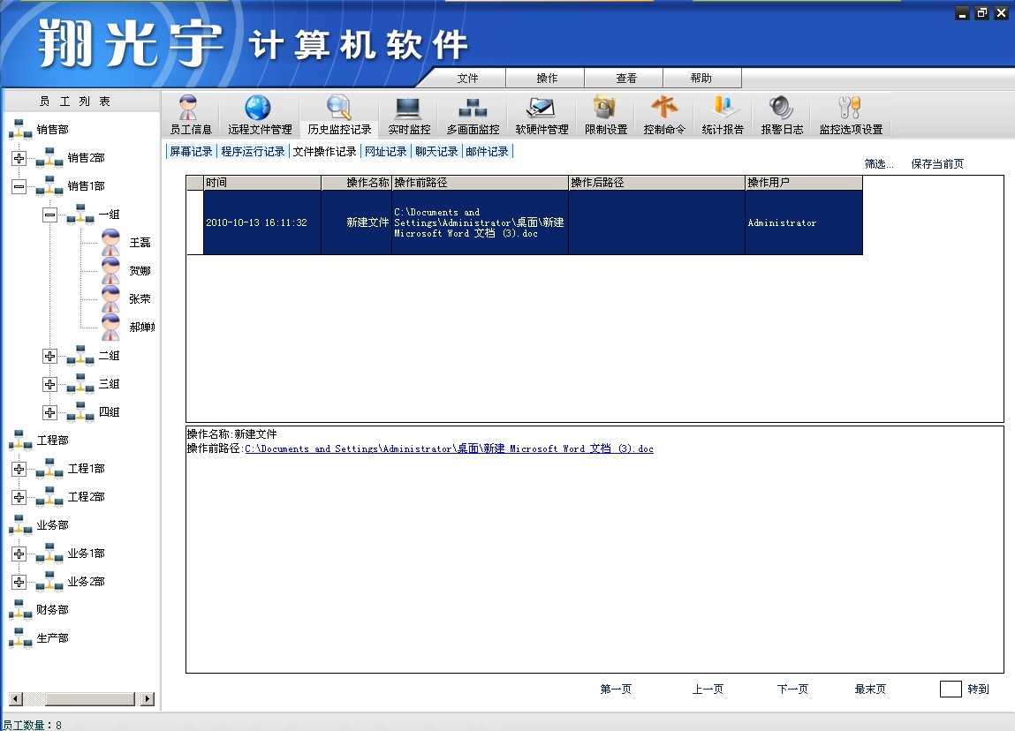Expand the 二组 group node

[50, 357]
